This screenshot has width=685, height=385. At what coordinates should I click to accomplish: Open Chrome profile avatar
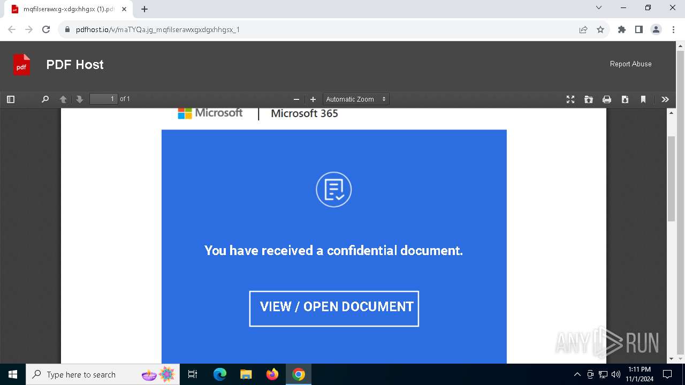pos(656,29)
